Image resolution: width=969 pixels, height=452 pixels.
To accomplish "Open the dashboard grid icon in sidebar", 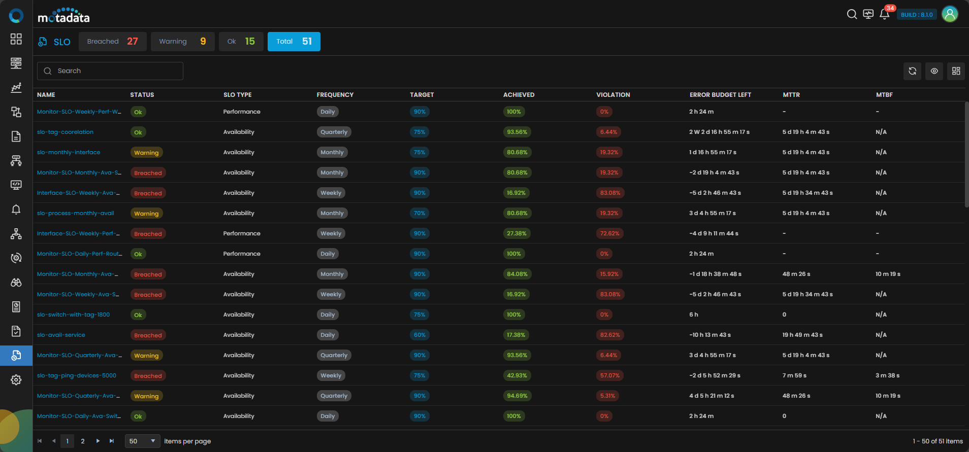I will coord(16,39).
